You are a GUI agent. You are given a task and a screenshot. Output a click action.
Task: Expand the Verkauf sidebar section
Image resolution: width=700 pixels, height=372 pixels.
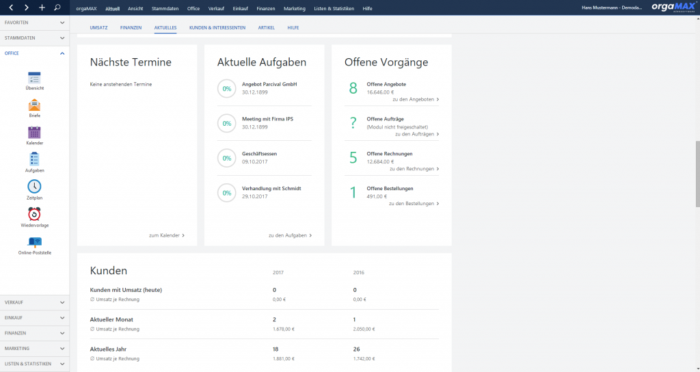[x=34, y=302]
